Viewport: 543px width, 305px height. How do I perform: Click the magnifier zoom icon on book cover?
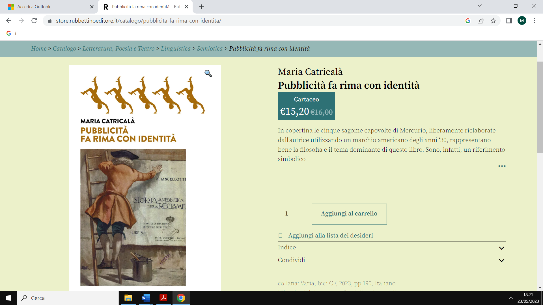tap(208, 73)
